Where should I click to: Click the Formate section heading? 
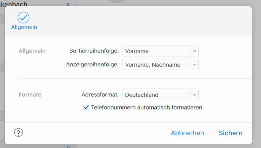pos(30,94)
